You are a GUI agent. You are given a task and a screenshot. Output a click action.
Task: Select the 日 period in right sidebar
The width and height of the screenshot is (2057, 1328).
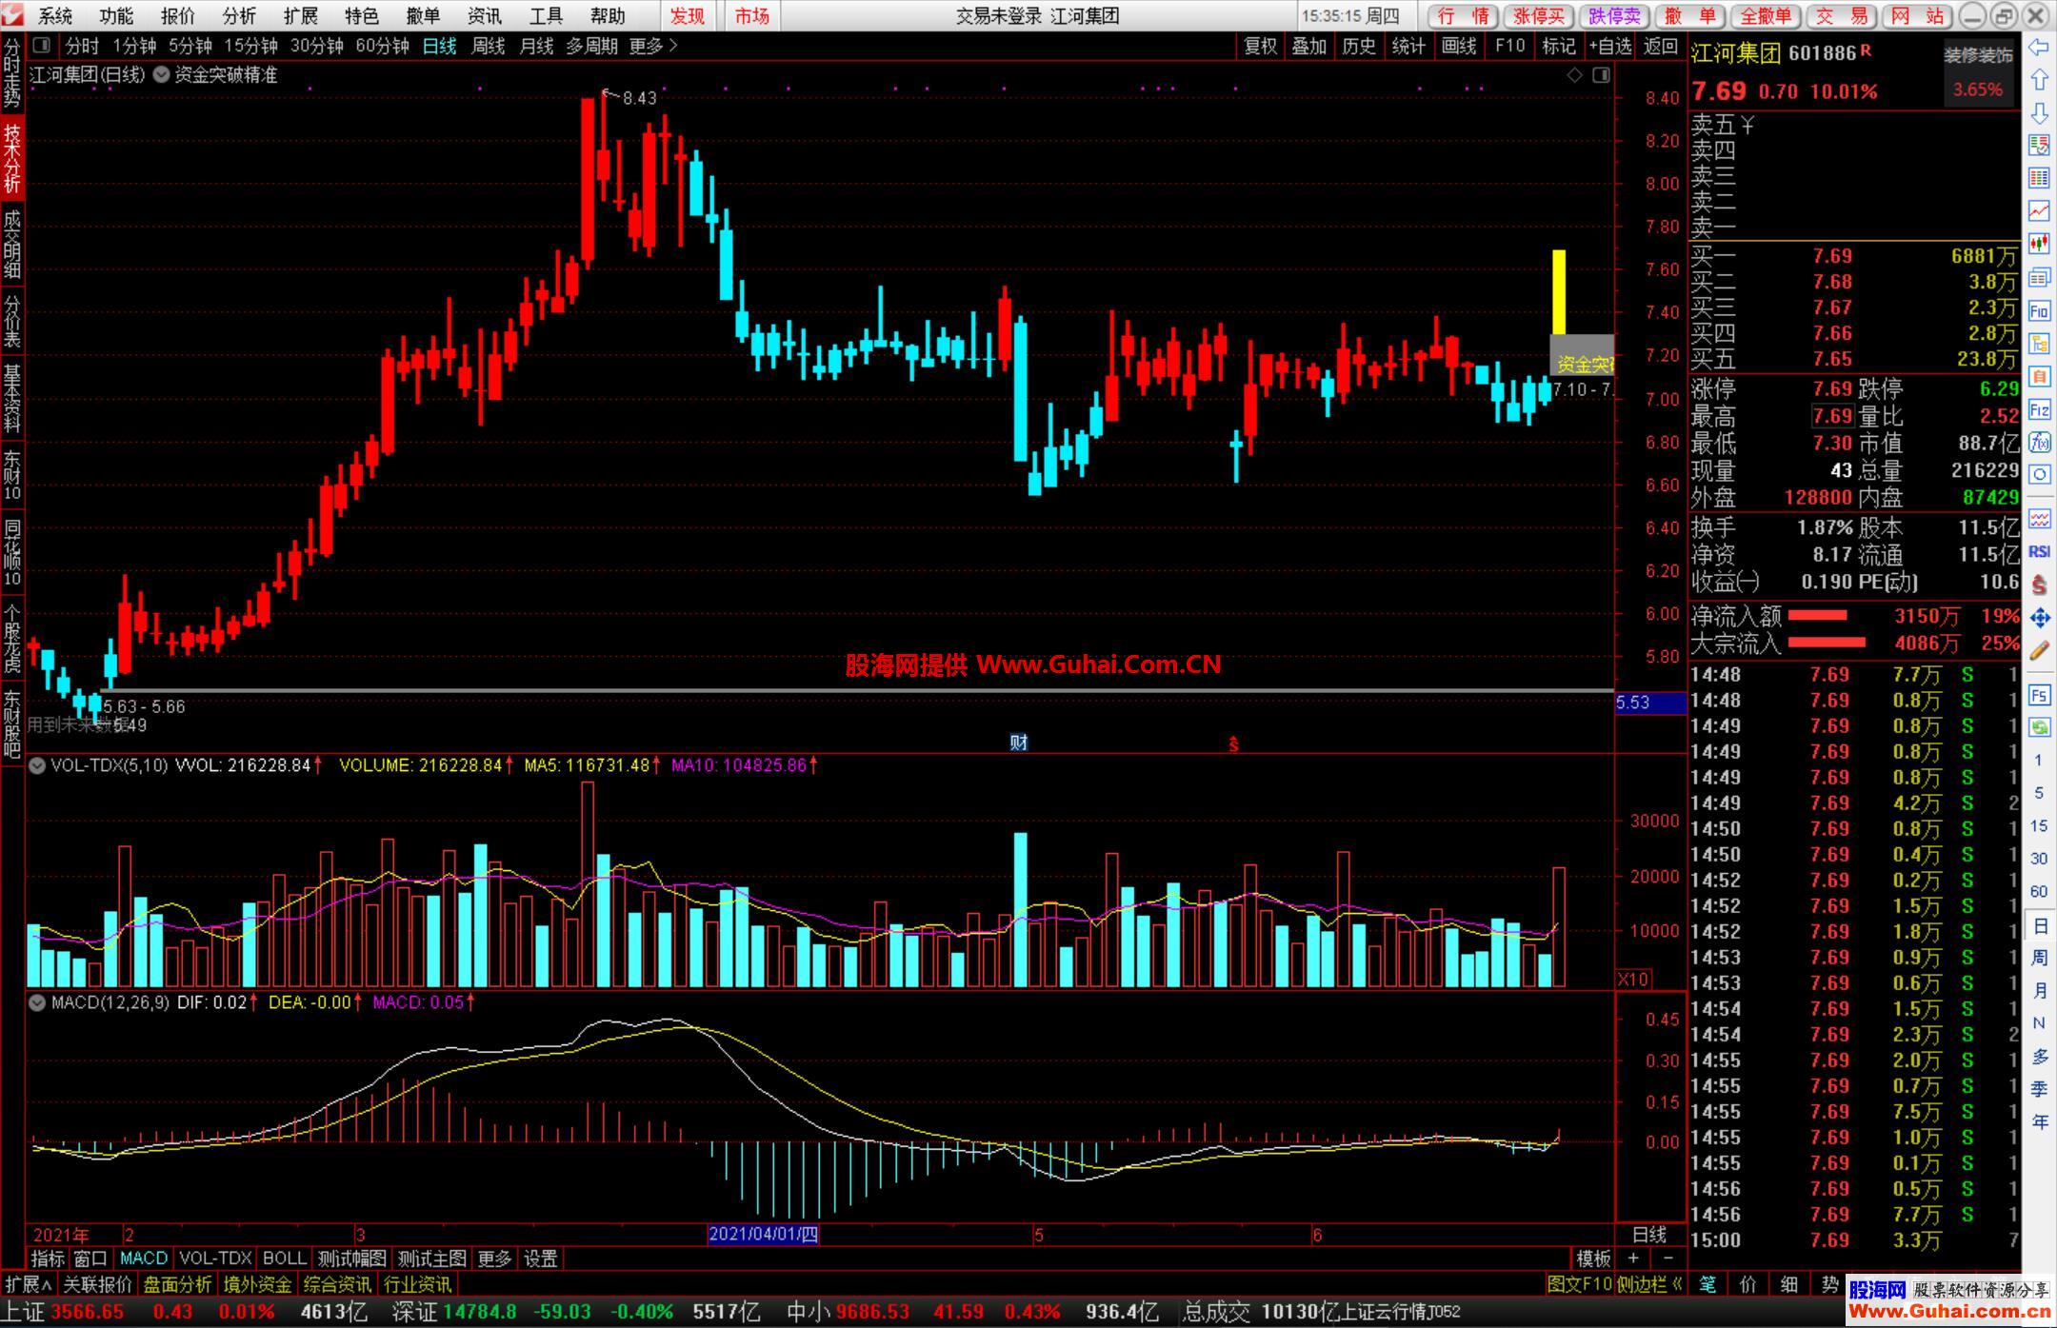coord(2039,925)
